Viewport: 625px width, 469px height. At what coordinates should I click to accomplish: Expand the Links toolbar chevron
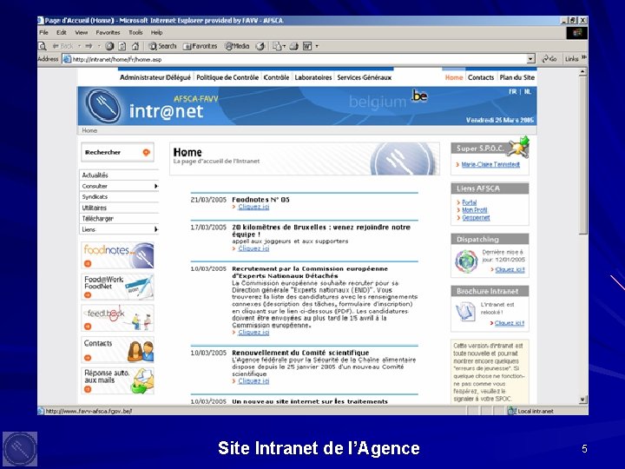point(584,58)
